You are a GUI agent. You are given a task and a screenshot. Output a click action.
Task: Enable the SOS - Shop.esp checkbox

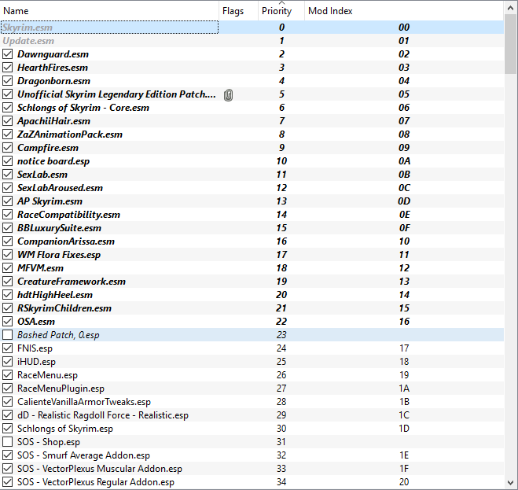(x=8, y=442)
